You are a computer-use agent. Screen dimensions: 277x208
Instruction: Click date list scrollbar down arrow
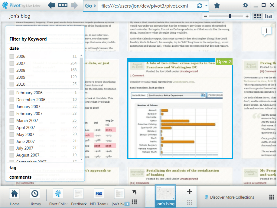[x=81, y=159]
